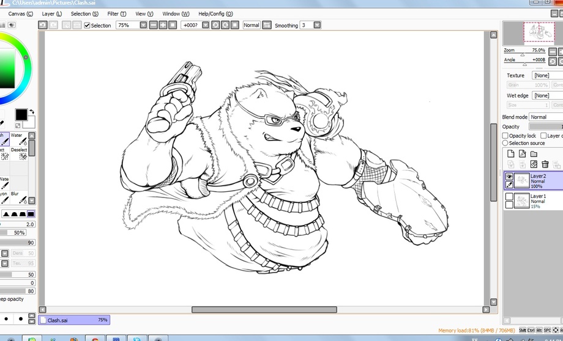Click the Undo arrow in the toolbar
The image size is (563, 341).
pos(43,25)
